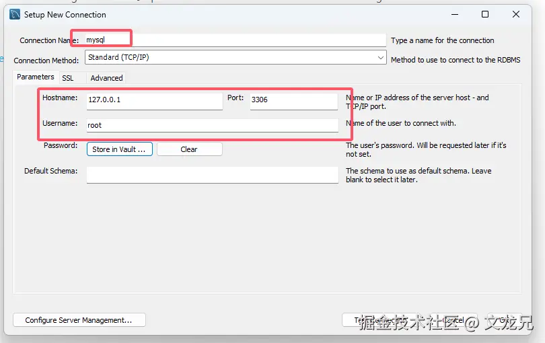
Task: Minimize the Setup New Connection window
Action: click(455, 15)
